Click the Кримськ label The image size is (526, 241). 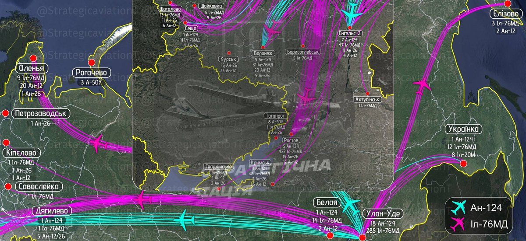(259, 162)
